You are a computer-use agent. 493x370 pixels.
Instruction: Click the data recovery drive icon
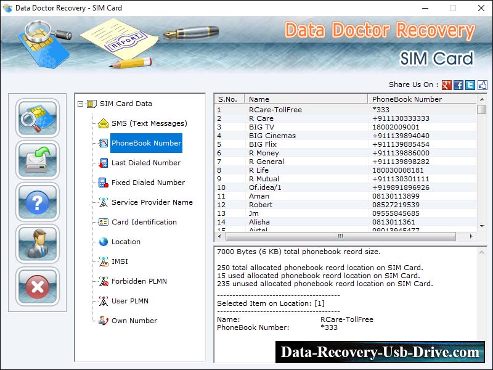[37, 160]
